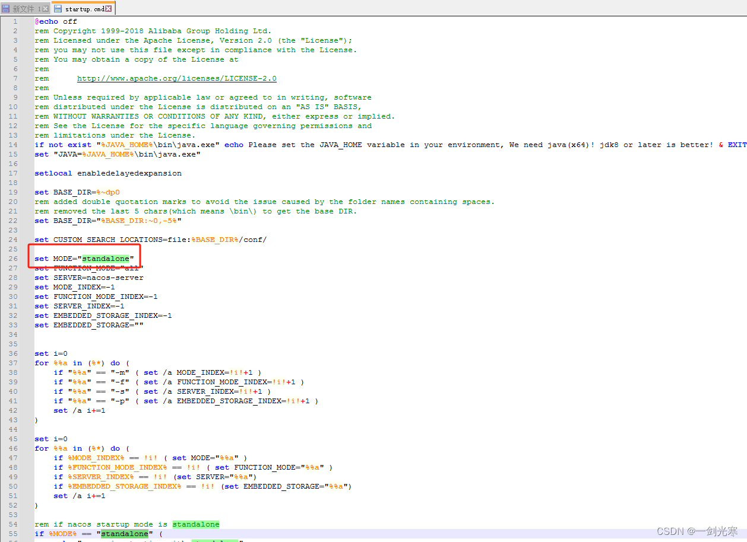Click 'if not exist' JAVA_HOME check line

[391, 145]
